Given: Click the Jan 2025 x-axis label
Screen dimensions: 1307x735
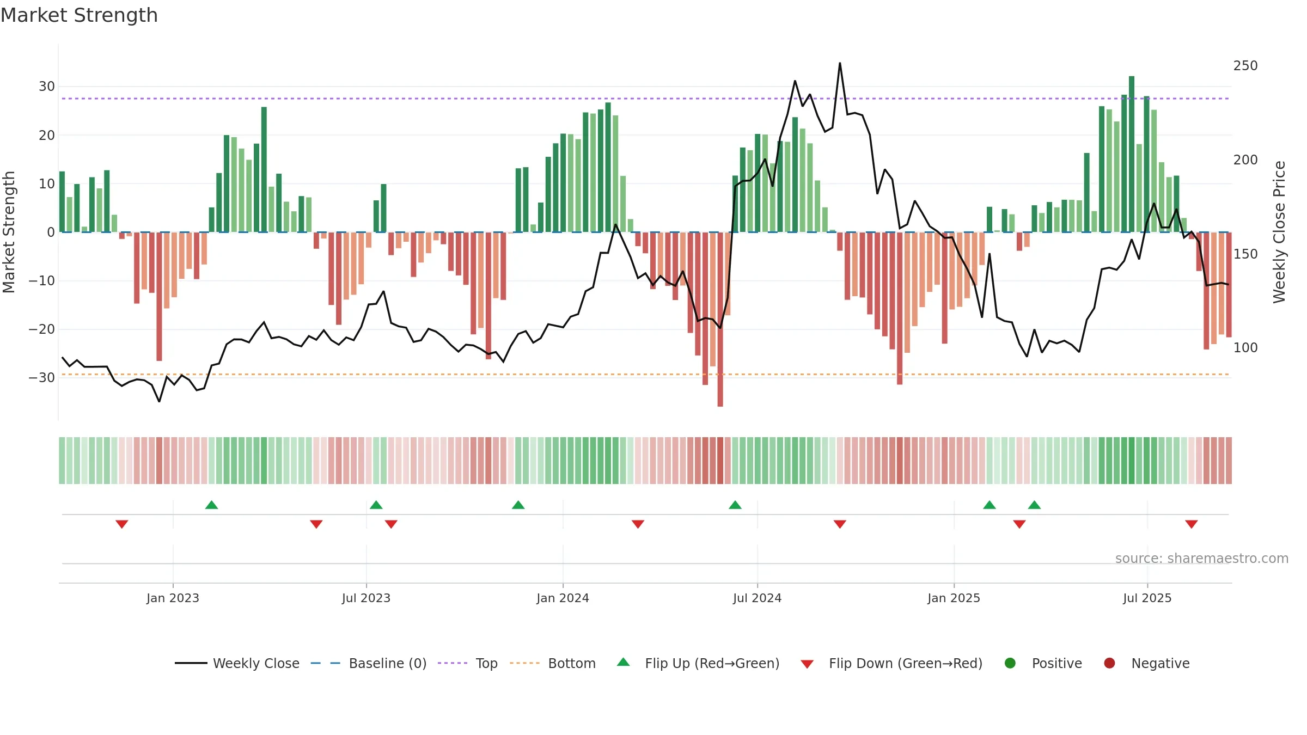Looking at the screenshot, I should pyautogui.click(x=954, y=598).
